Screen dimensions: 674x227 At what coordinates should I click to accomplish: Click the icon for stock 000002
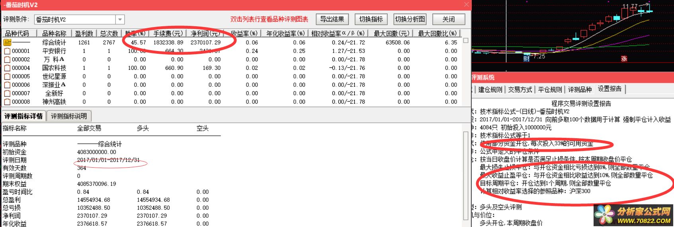coord(7,59)
